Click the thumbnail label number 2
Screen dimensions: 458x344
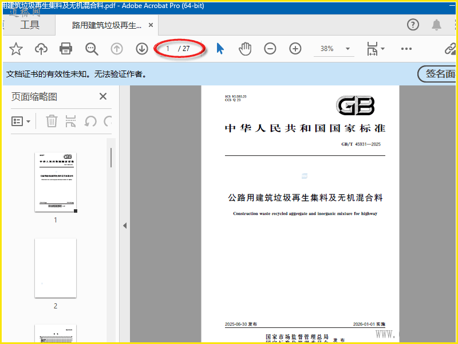tap(56, 306)
